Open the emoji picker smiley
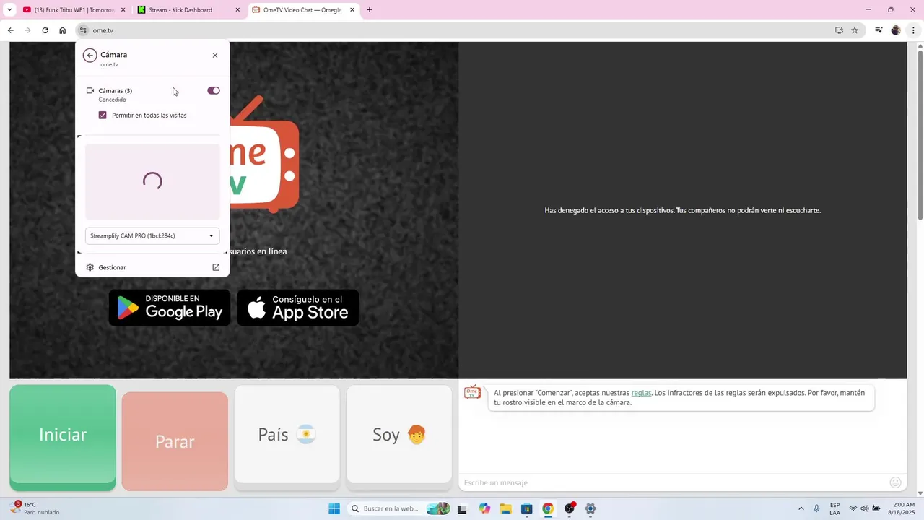924x520 pixels. [896, 482]
